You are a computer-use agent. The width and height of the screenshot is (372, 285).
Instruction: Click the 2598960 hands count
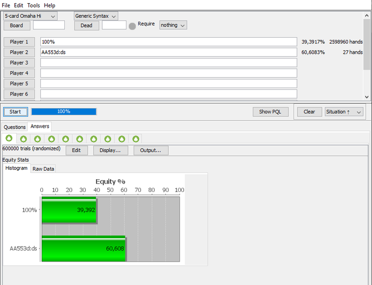(x=346, y=42)
